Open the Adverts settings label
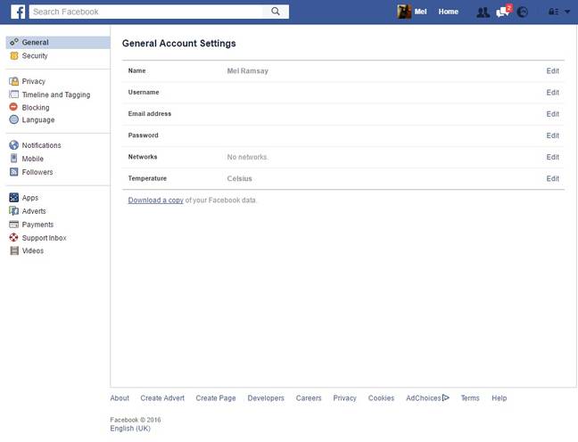Screen dimensions: 578x442 pyautogui.click(x=34, y=210)
